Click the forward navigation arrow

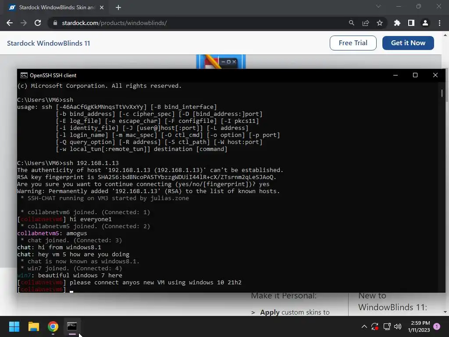coord(24,23)
